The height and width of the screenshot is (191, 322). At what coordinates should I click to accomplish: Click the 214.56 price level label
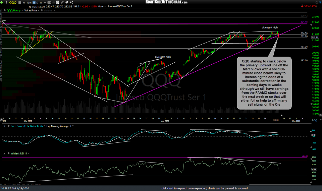coord(304,33)
